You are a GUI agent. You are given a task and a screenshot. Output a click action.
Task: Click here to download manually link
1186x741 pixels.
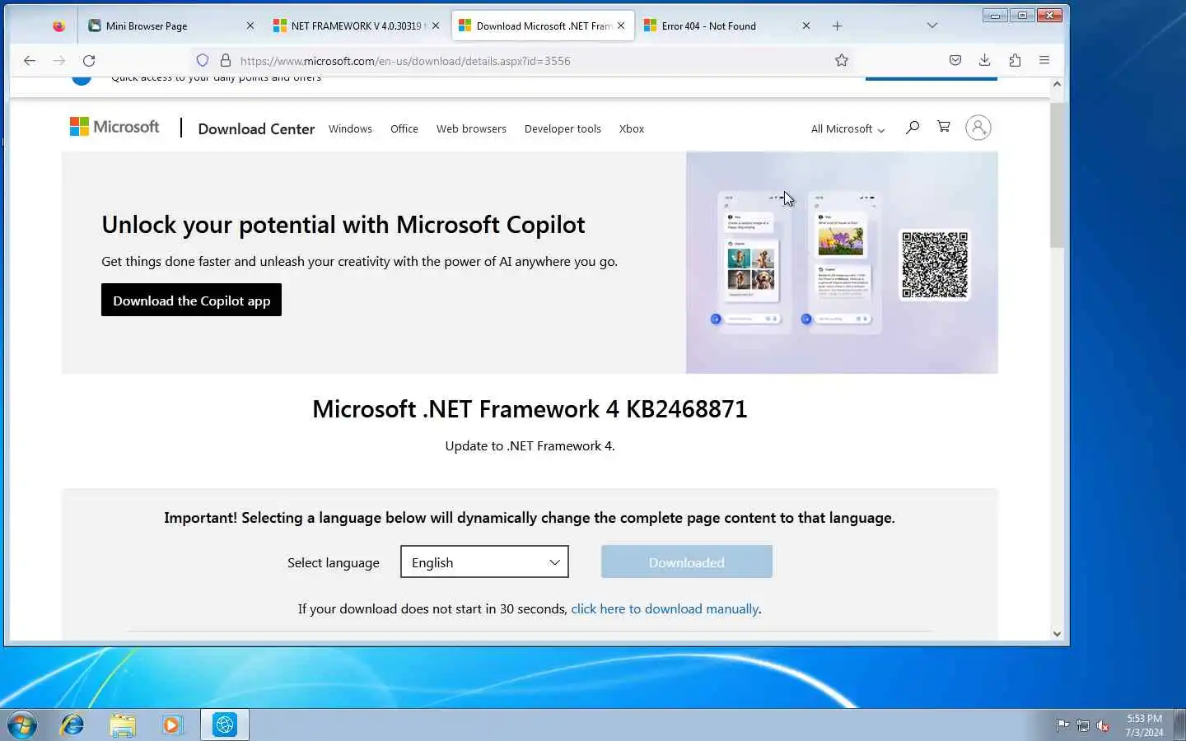(x=665, y=608)
